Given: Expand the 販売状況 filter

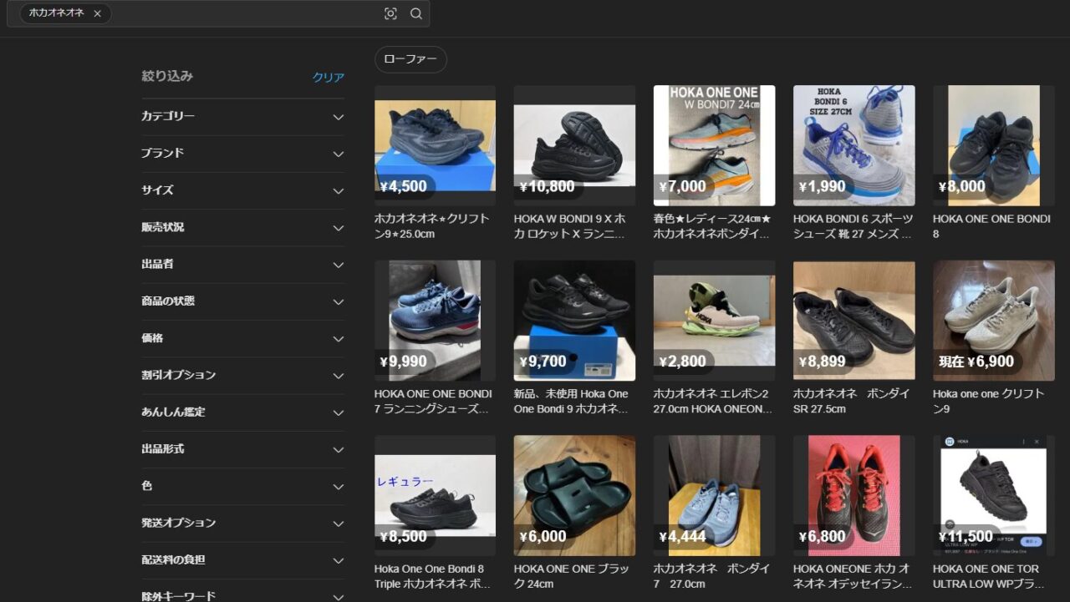Looking at the screenshot, I should tap(242, 227).
